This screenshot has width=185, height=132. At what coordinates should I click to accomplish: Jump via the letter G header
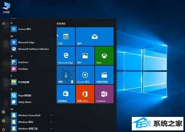[x=12, y=23]
